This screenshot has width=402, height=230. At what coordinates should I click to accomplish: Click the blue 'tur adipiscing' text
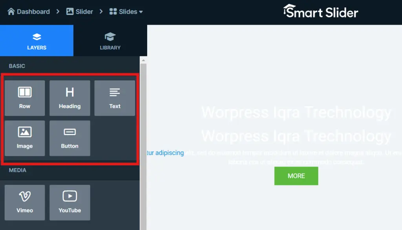pyautogui.click(x=165, y=153)
